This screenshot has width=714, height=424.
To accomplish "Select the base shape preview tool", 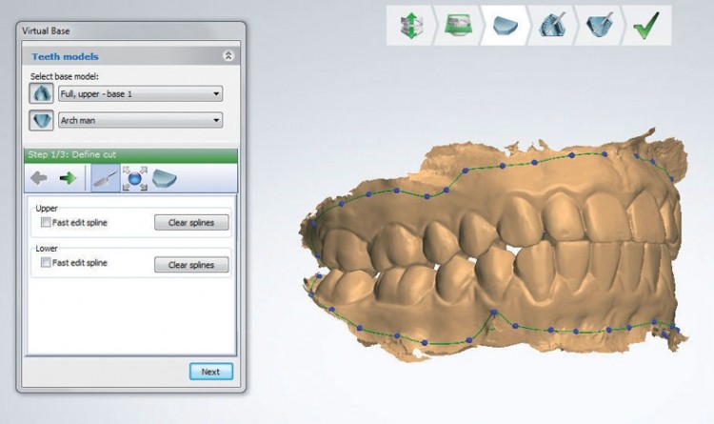I will 164,178.
